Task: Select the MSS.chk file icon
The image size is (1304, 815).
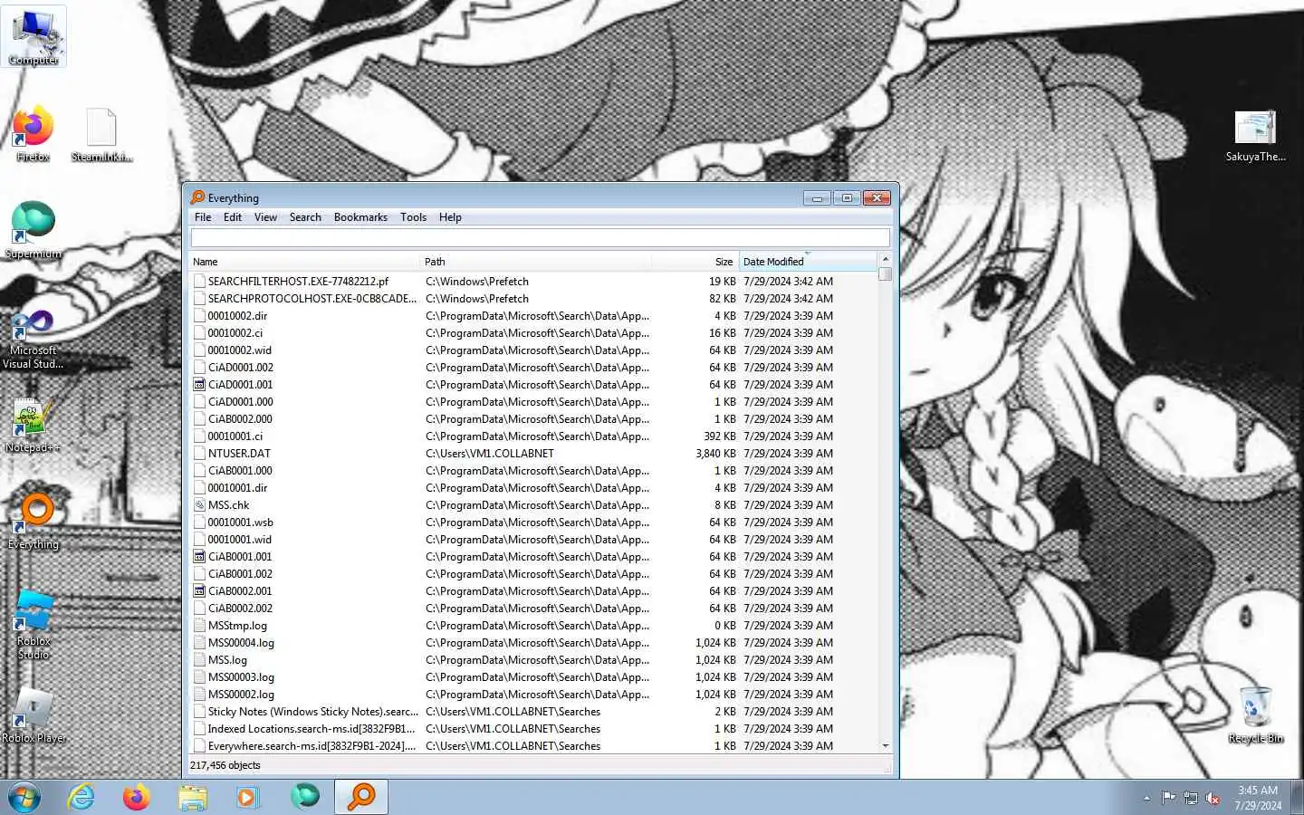Action: coord(199,505)
